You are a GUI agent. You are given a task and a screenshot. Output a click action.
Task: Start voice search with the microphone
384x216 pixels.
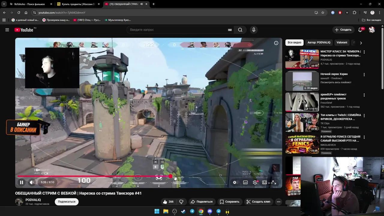(254, 30)
